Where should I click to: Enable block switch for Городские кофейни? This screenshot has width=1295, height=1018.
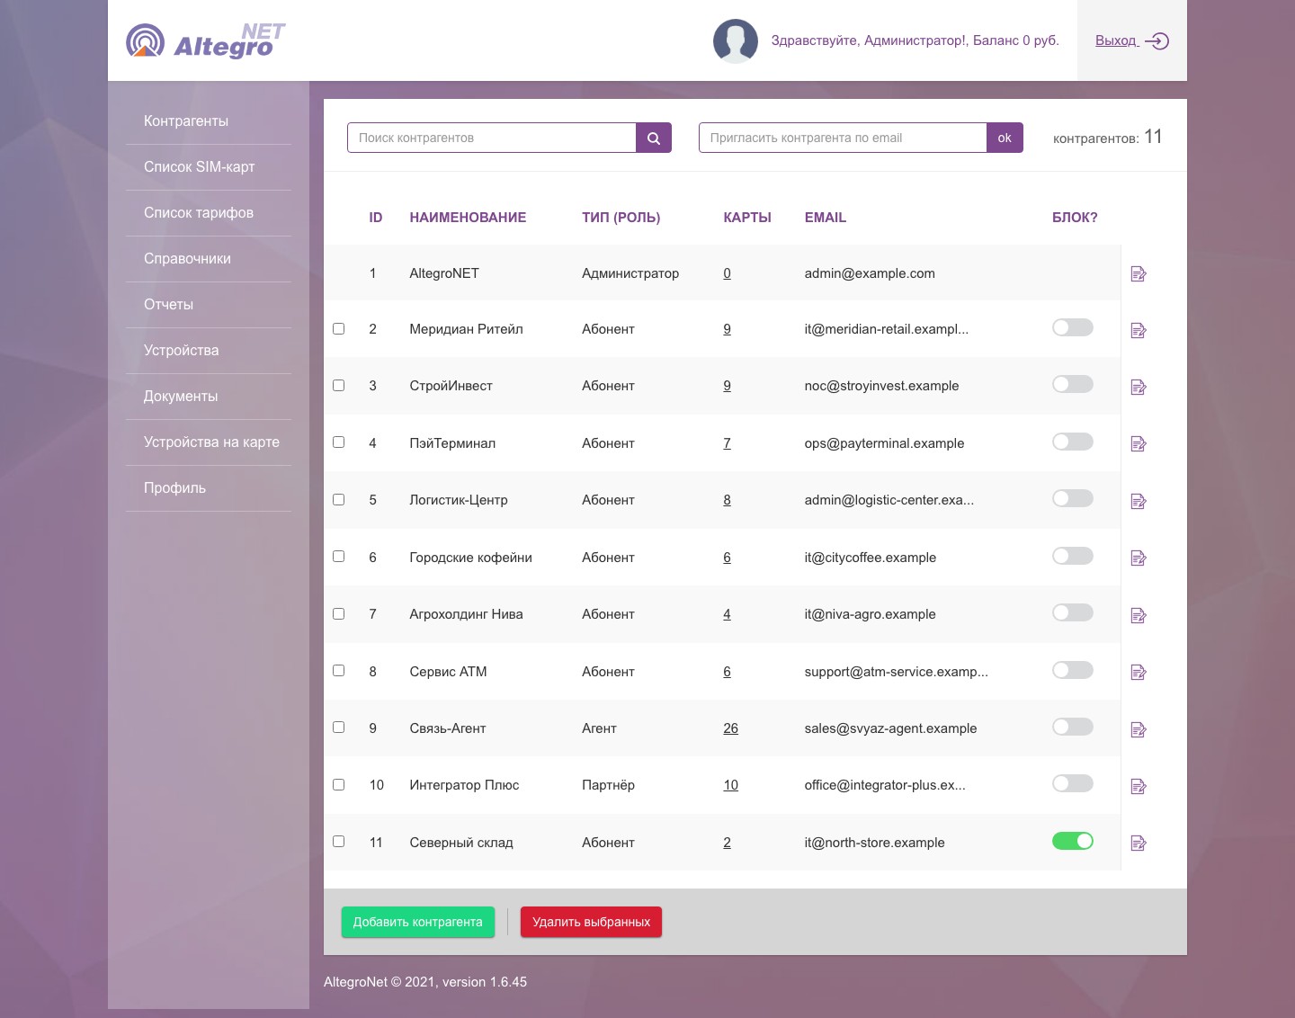(1073, 557)
